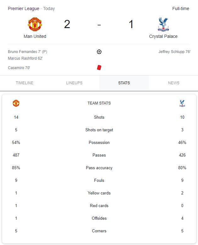Open the Timeline tab
Viewport: 198px width, 245px height.
pyautogui.click(x=25, y=83)
